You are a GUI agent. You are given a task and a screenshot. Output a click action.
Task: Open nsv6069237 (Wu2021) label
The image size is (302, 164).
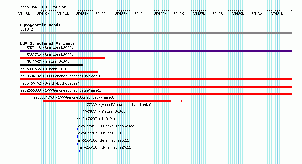coord(96,119)
